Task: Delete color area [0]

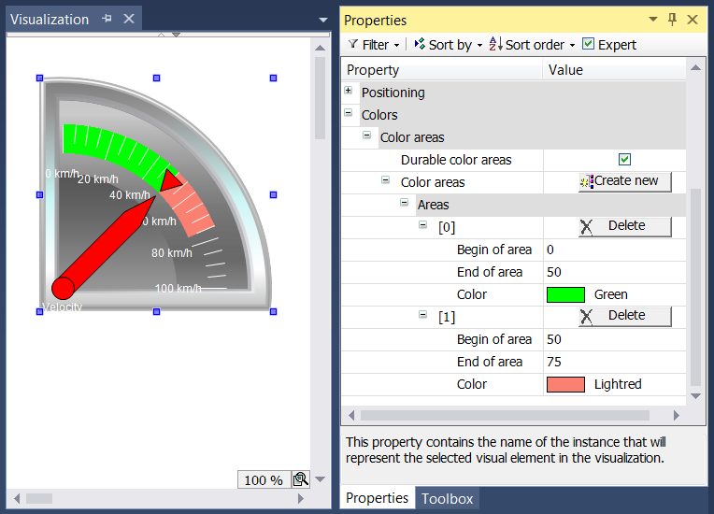Action: pyautogui.click(x=624, y=226)
